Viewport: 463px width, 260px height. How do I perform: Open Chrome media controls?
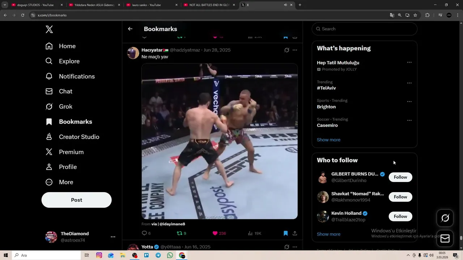[440, 15]
